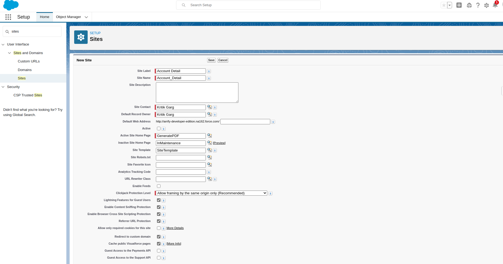
Task: Open the Clickjack Protection Level dropdown
Action: [x=211, y=193]
